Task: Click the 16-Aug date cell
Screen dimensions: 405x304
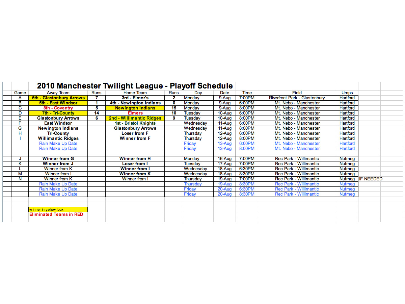Action: click(225, 158)
